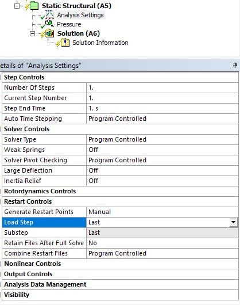Pin the Details panel with pushpin icon
Viewport: 240px width, 305px height.
click(235, 65)
